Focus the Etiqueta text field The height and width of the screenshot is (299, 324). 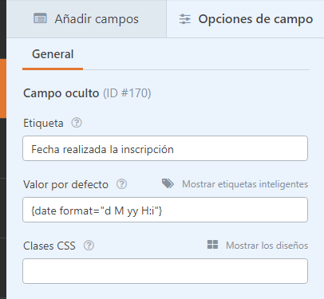coord(165,148)
